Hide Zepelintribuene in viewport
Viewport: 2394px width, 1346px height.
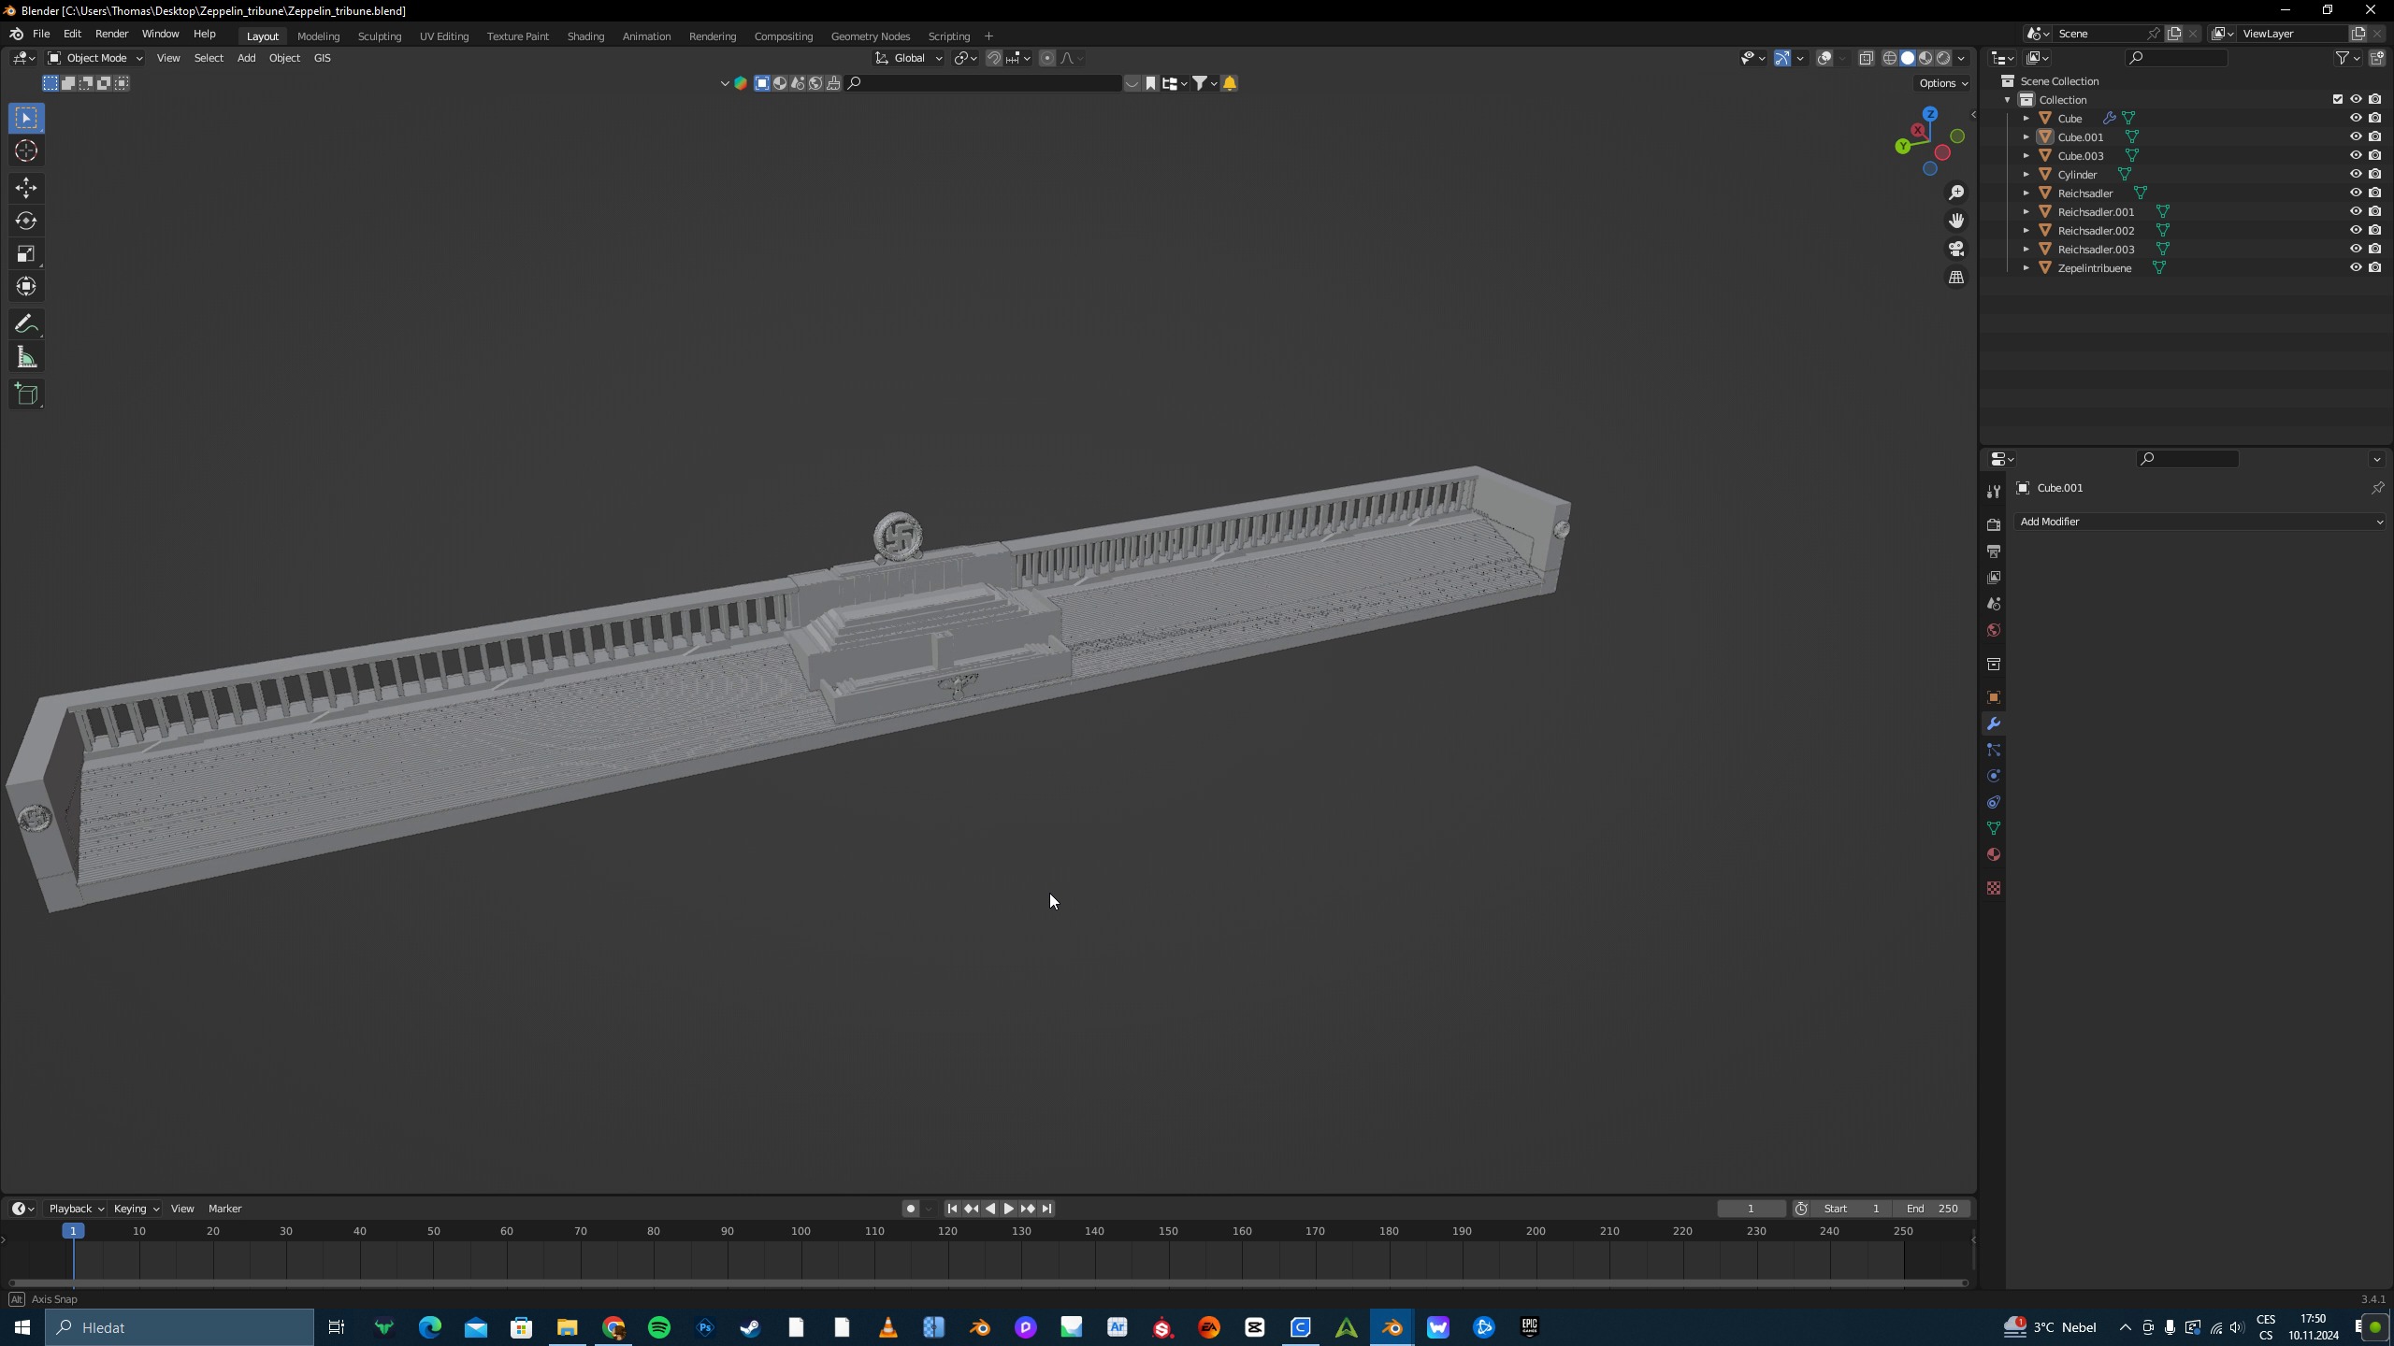[2356, 267]
